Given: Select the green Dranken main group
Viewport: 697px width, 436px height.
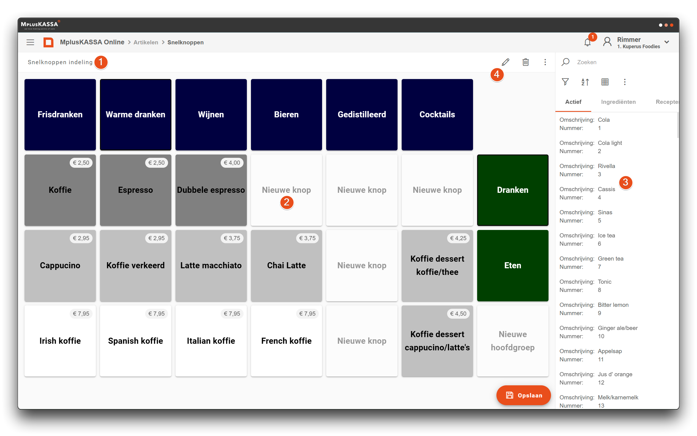Looking at the screenshot, I should click(512, 190).
